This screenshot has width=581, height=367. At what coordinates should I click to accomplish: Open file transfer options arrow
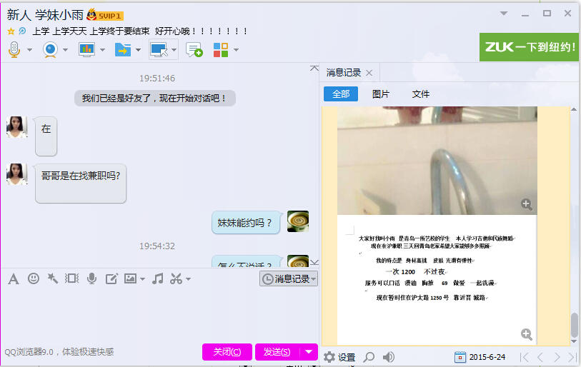138,50
